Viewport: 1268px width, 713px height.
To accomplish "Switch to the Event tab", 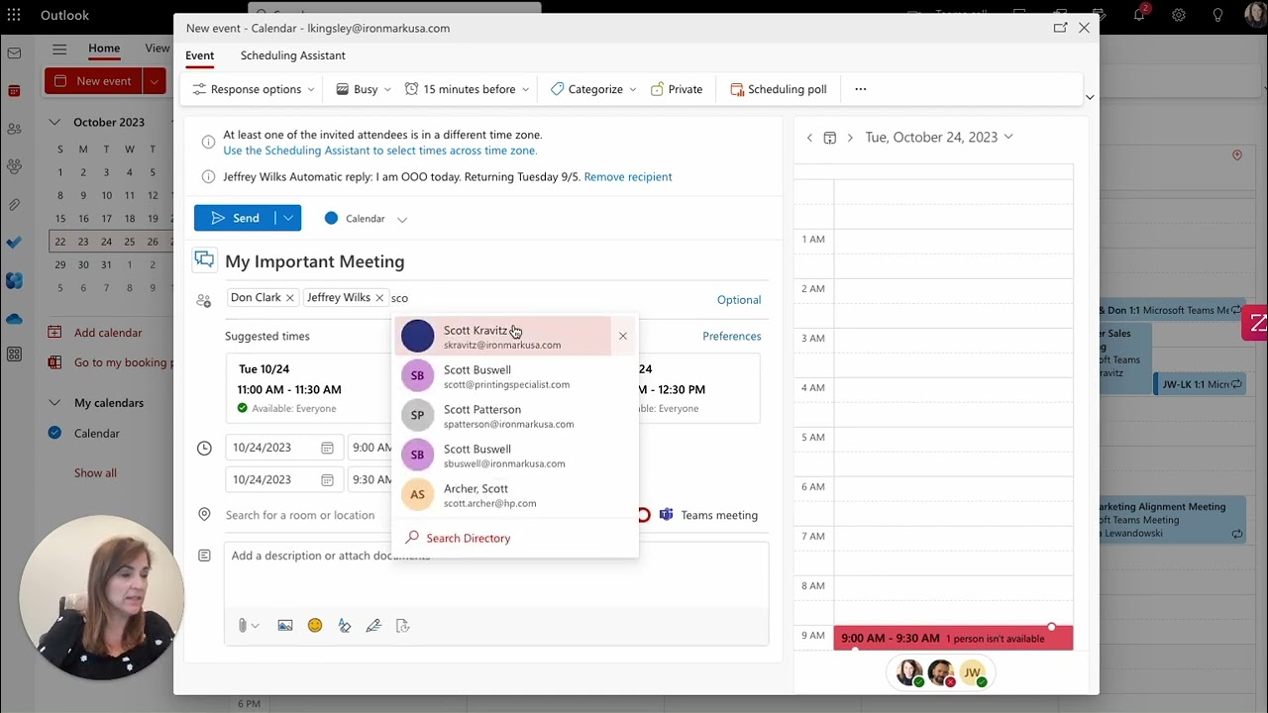I will (199, 55).
